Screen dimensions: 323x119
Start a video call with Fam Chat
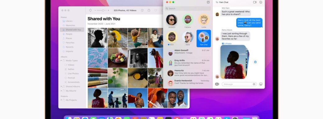click(255, 2)
